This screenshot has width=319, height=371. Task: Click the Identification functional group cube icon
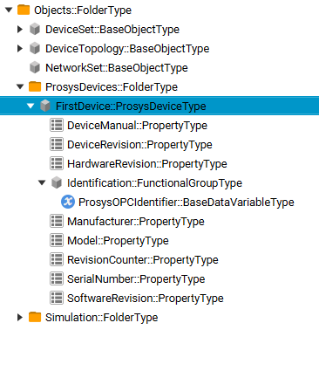coord(57,183)
